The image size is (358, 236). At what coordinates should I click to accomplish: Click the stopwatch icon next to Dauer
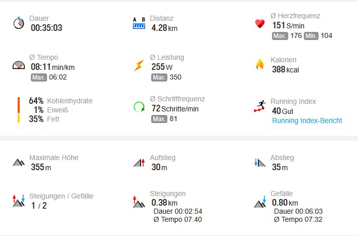point(19,23)
